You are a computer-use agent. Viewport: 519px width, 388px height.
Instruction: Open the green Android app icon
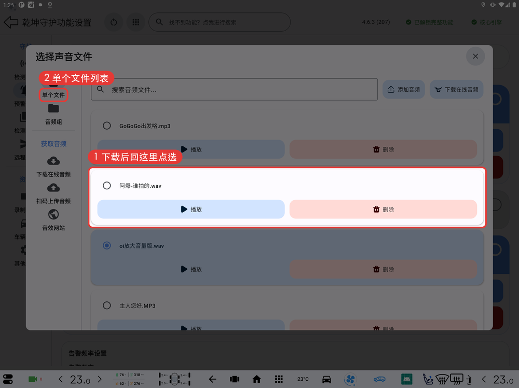pyautogui.click(x=407, y=379)
